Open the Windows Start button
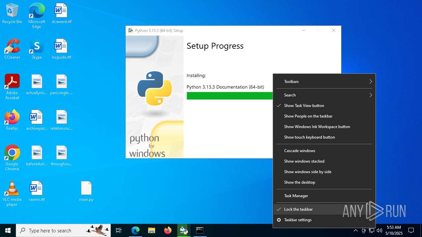 pos(8,230)
